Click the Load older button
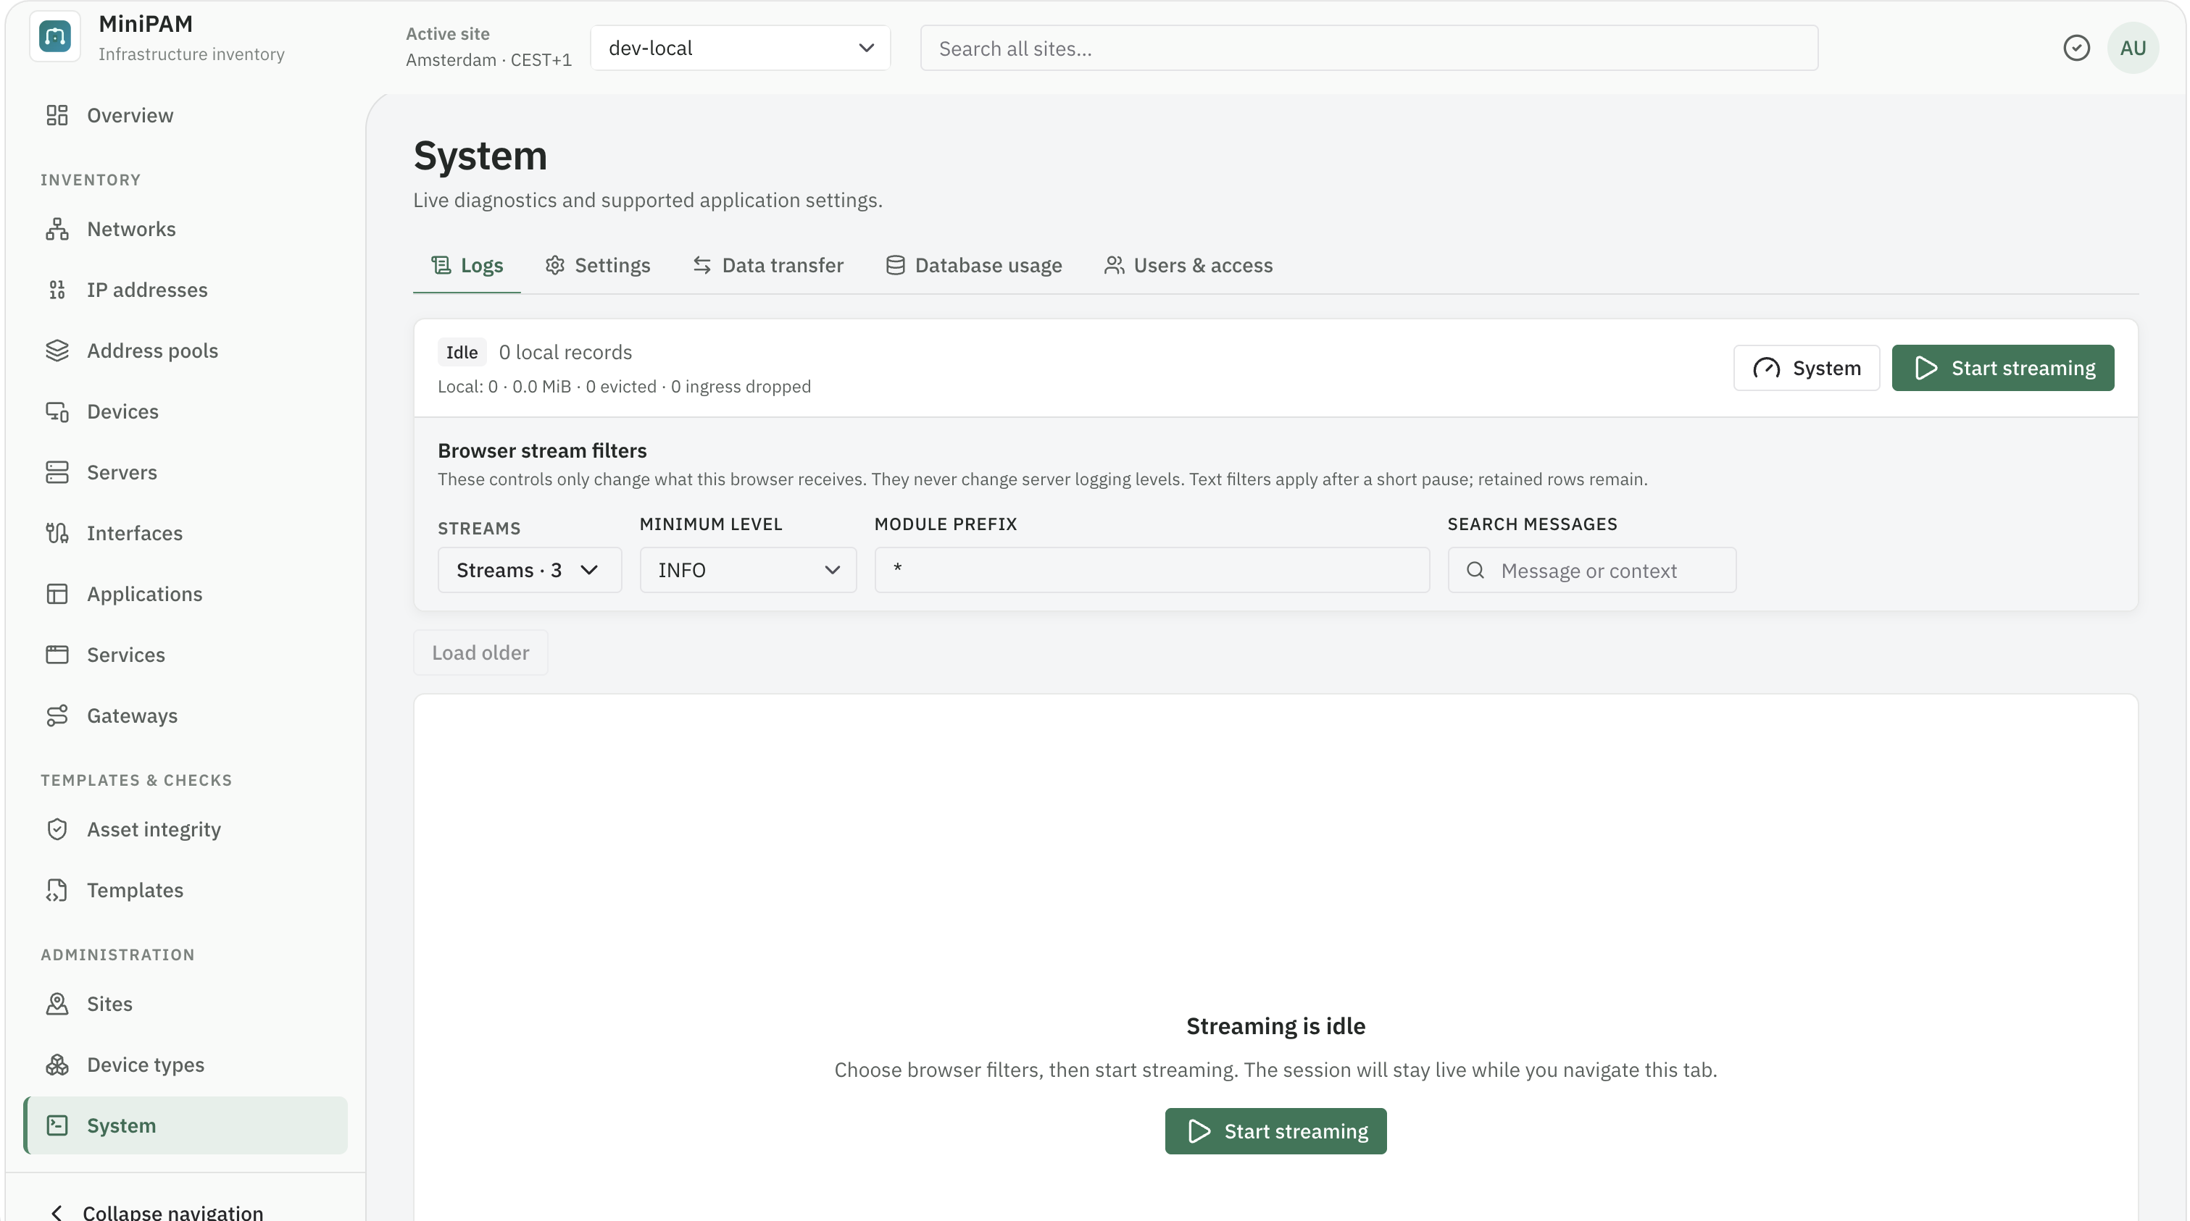 [x=480, y=653]
